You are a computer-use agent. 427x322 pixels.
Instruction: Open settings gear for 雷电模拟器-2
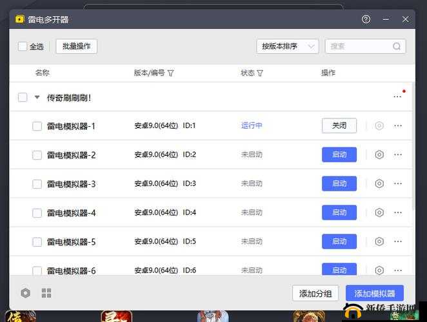click(379, 155)
